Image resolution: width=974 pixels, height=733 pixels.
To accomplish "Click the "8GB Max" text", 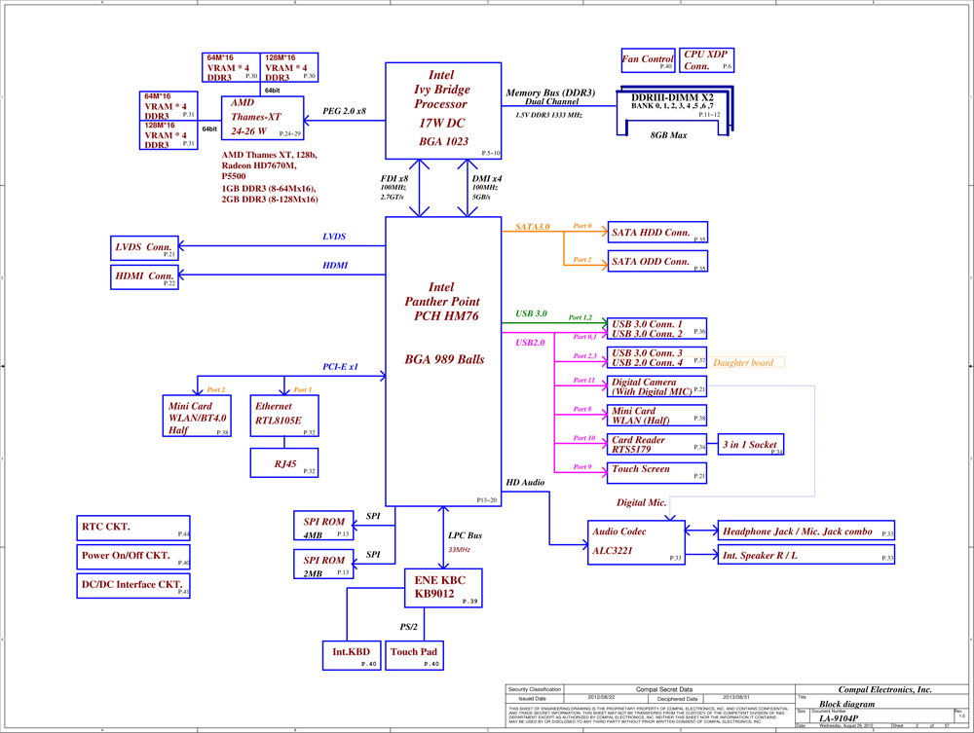I will click(668, 135).
